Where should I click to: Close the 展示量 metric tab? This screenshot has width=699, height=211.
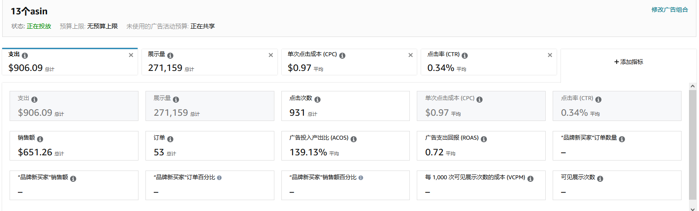tap(271, 55)
